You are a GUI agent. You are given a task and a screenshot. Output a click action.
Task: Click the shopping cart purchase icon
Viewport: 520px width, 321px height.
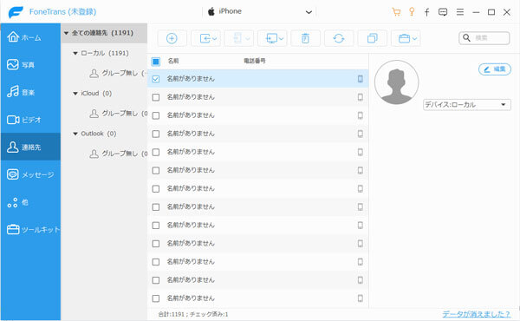[396, 12]
